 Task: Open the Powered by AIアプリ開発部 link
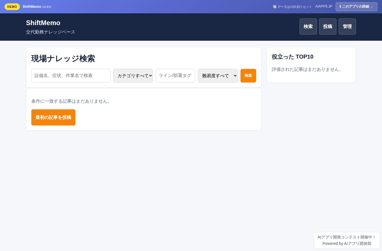(347, 243)
